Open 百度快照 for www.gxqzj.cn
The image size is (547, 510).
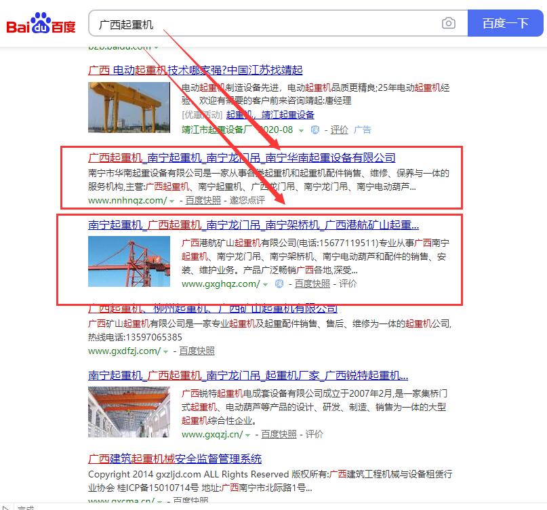coord(279,435)
